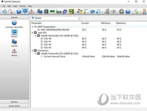Open the network computers toolbar icon
This screenshot has width=147, height=111.
click(x=92, y=11)
